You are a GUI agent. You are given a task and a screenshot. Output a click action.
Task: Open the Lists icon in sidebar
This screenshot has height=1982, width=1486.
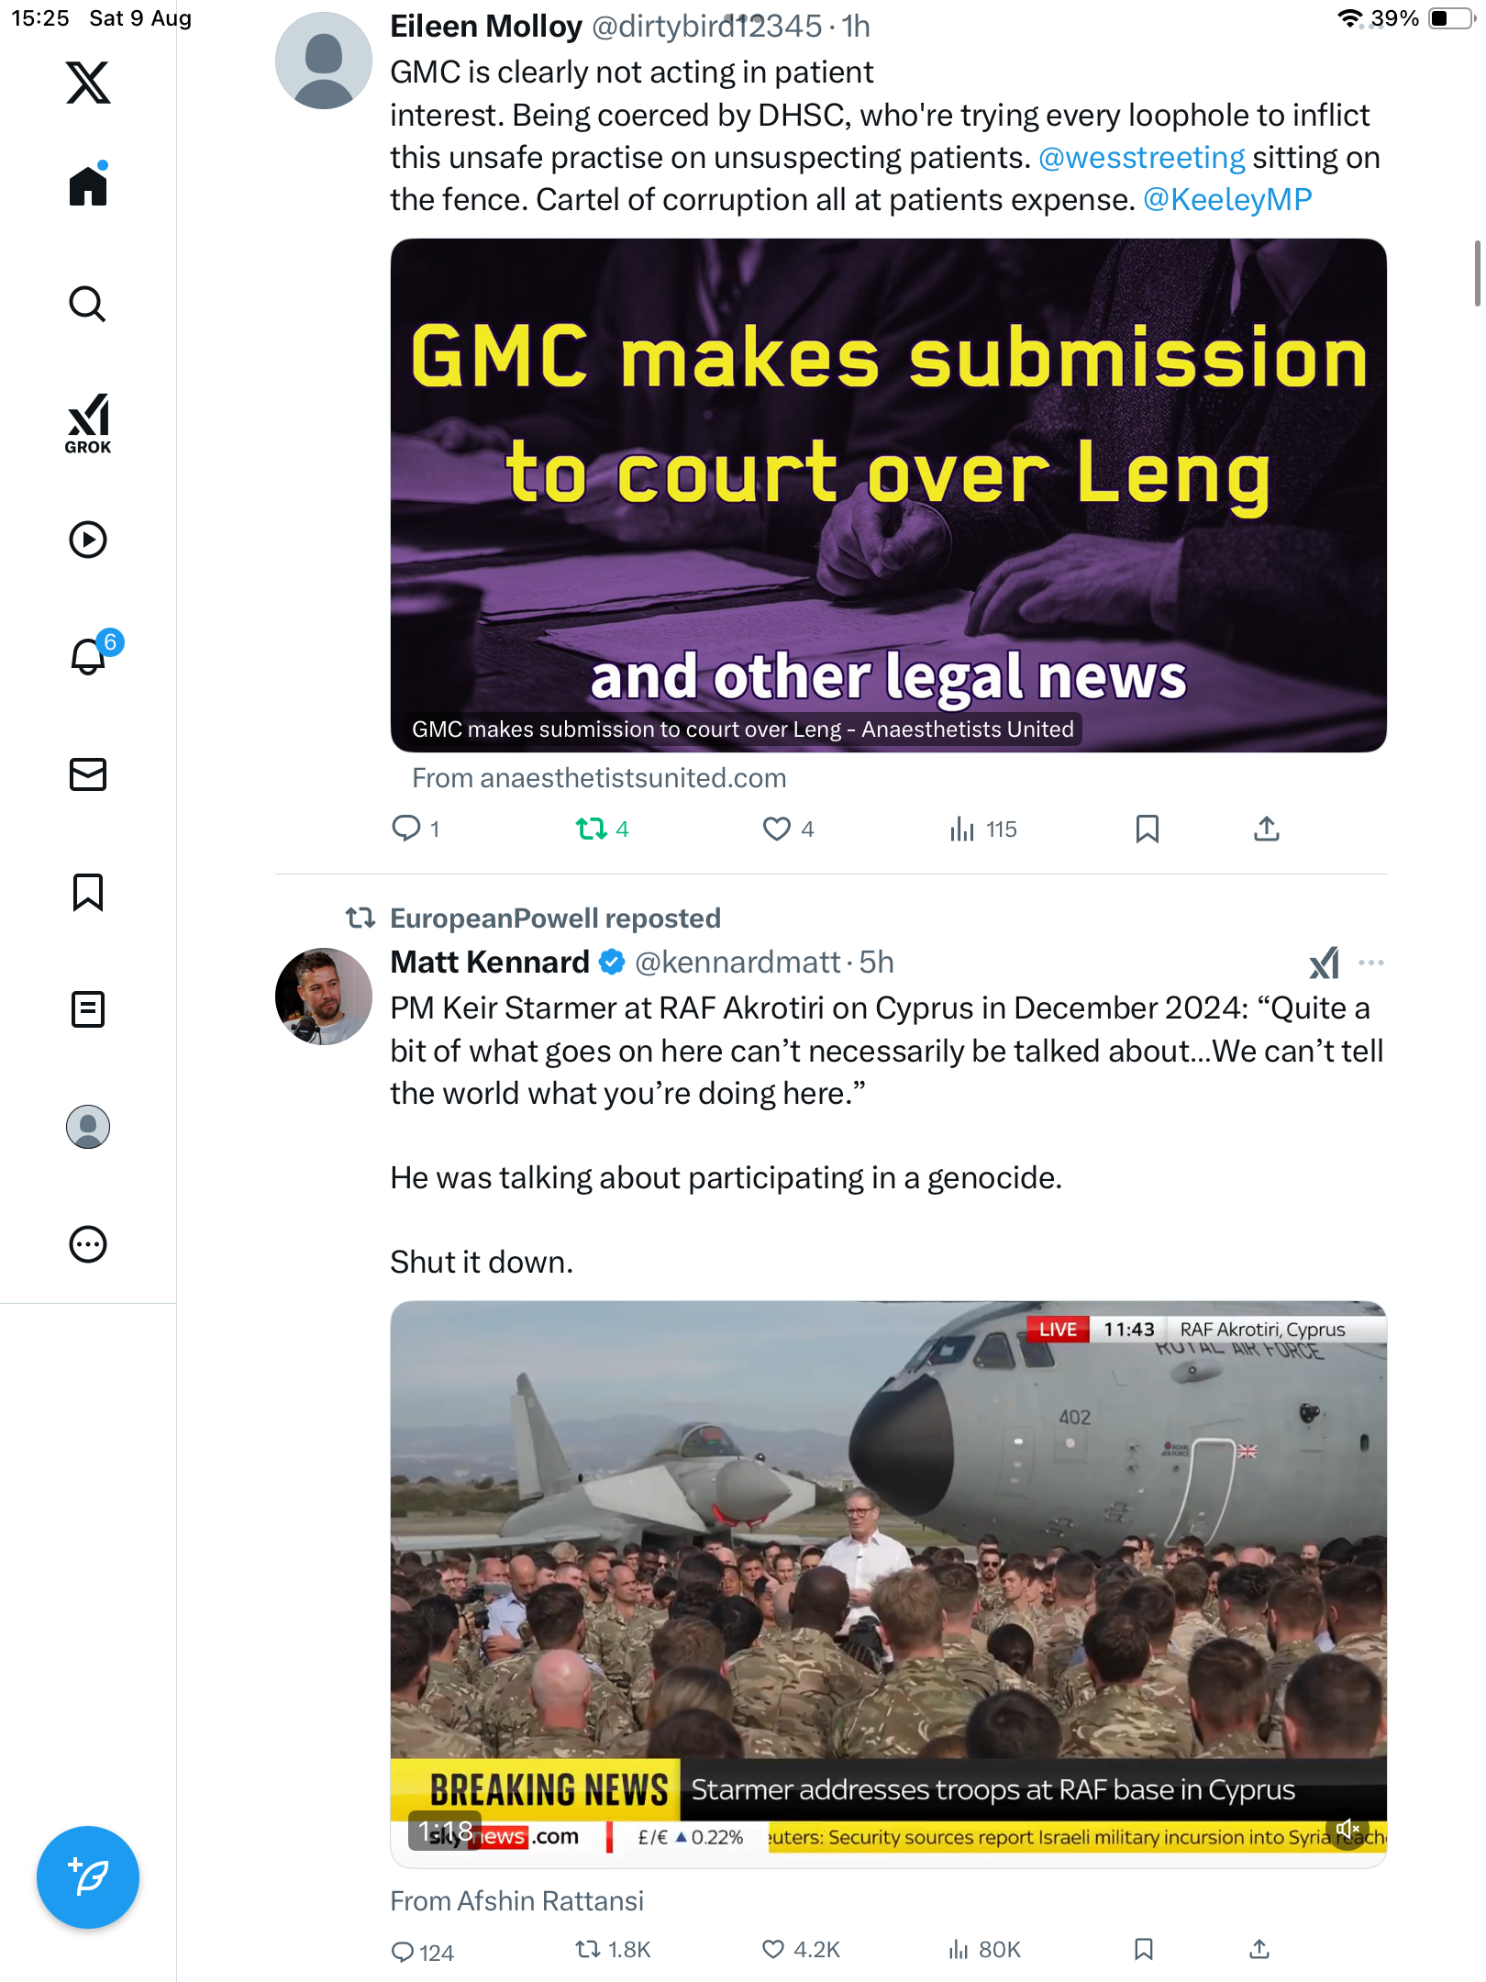(x=88, y=1009)
